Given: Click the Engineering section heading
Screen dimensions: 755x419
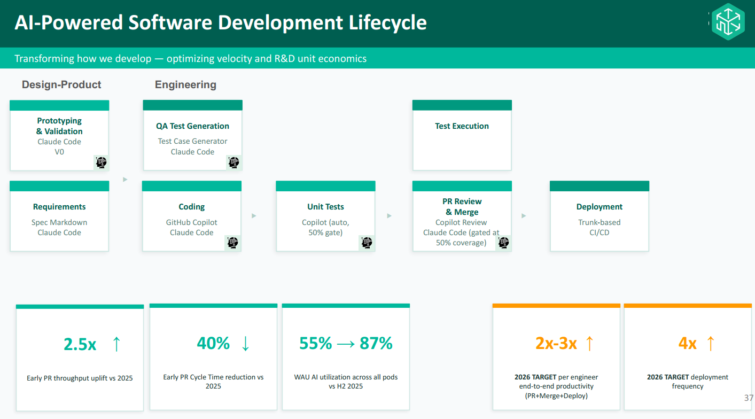Looking at the screenshot, I should point(185,84).
